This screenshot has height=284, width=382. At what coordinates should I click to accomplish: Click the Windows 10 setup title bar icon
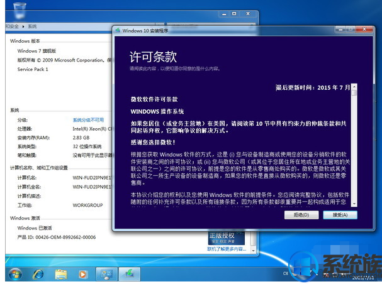(118, 30)
